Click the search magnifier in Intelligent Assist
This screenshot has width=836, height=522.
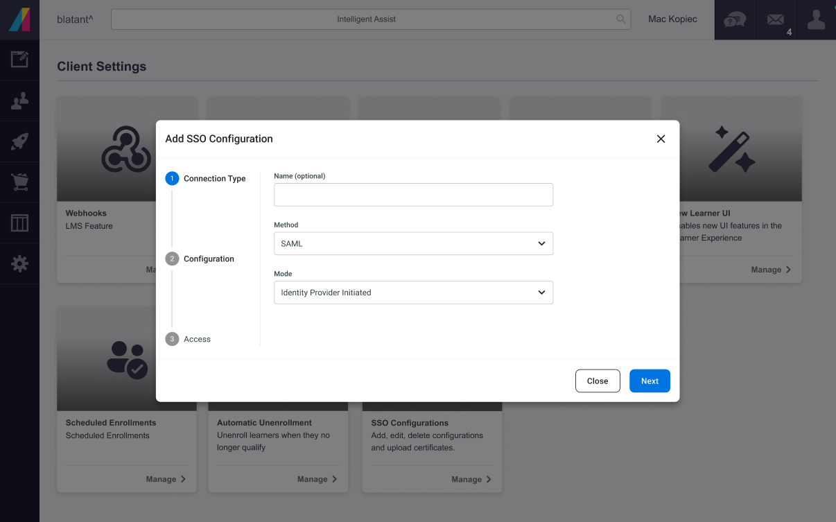(x=621, y=19)
